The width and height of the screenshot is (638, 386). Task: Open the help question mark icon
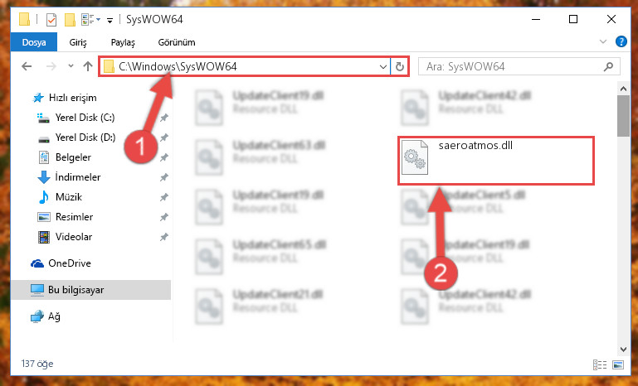[x=621, y=41]
